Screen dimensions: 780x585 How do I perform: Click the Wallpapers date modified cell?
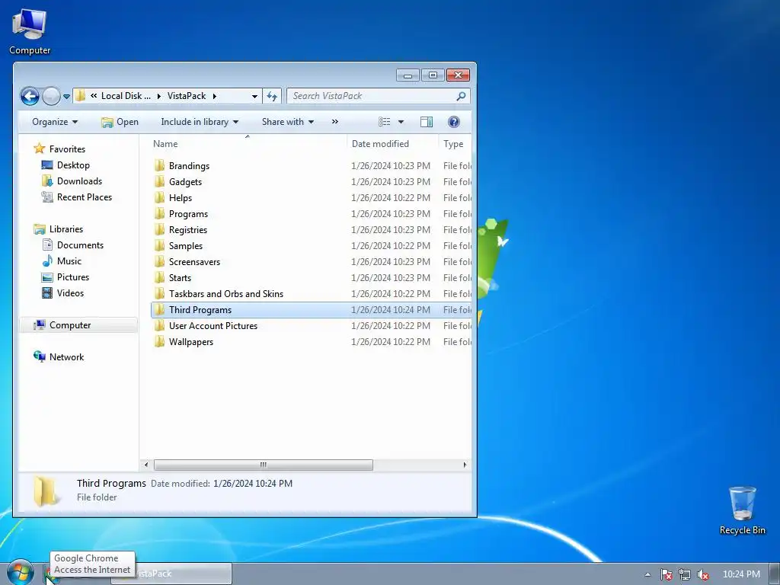point(391,342)
